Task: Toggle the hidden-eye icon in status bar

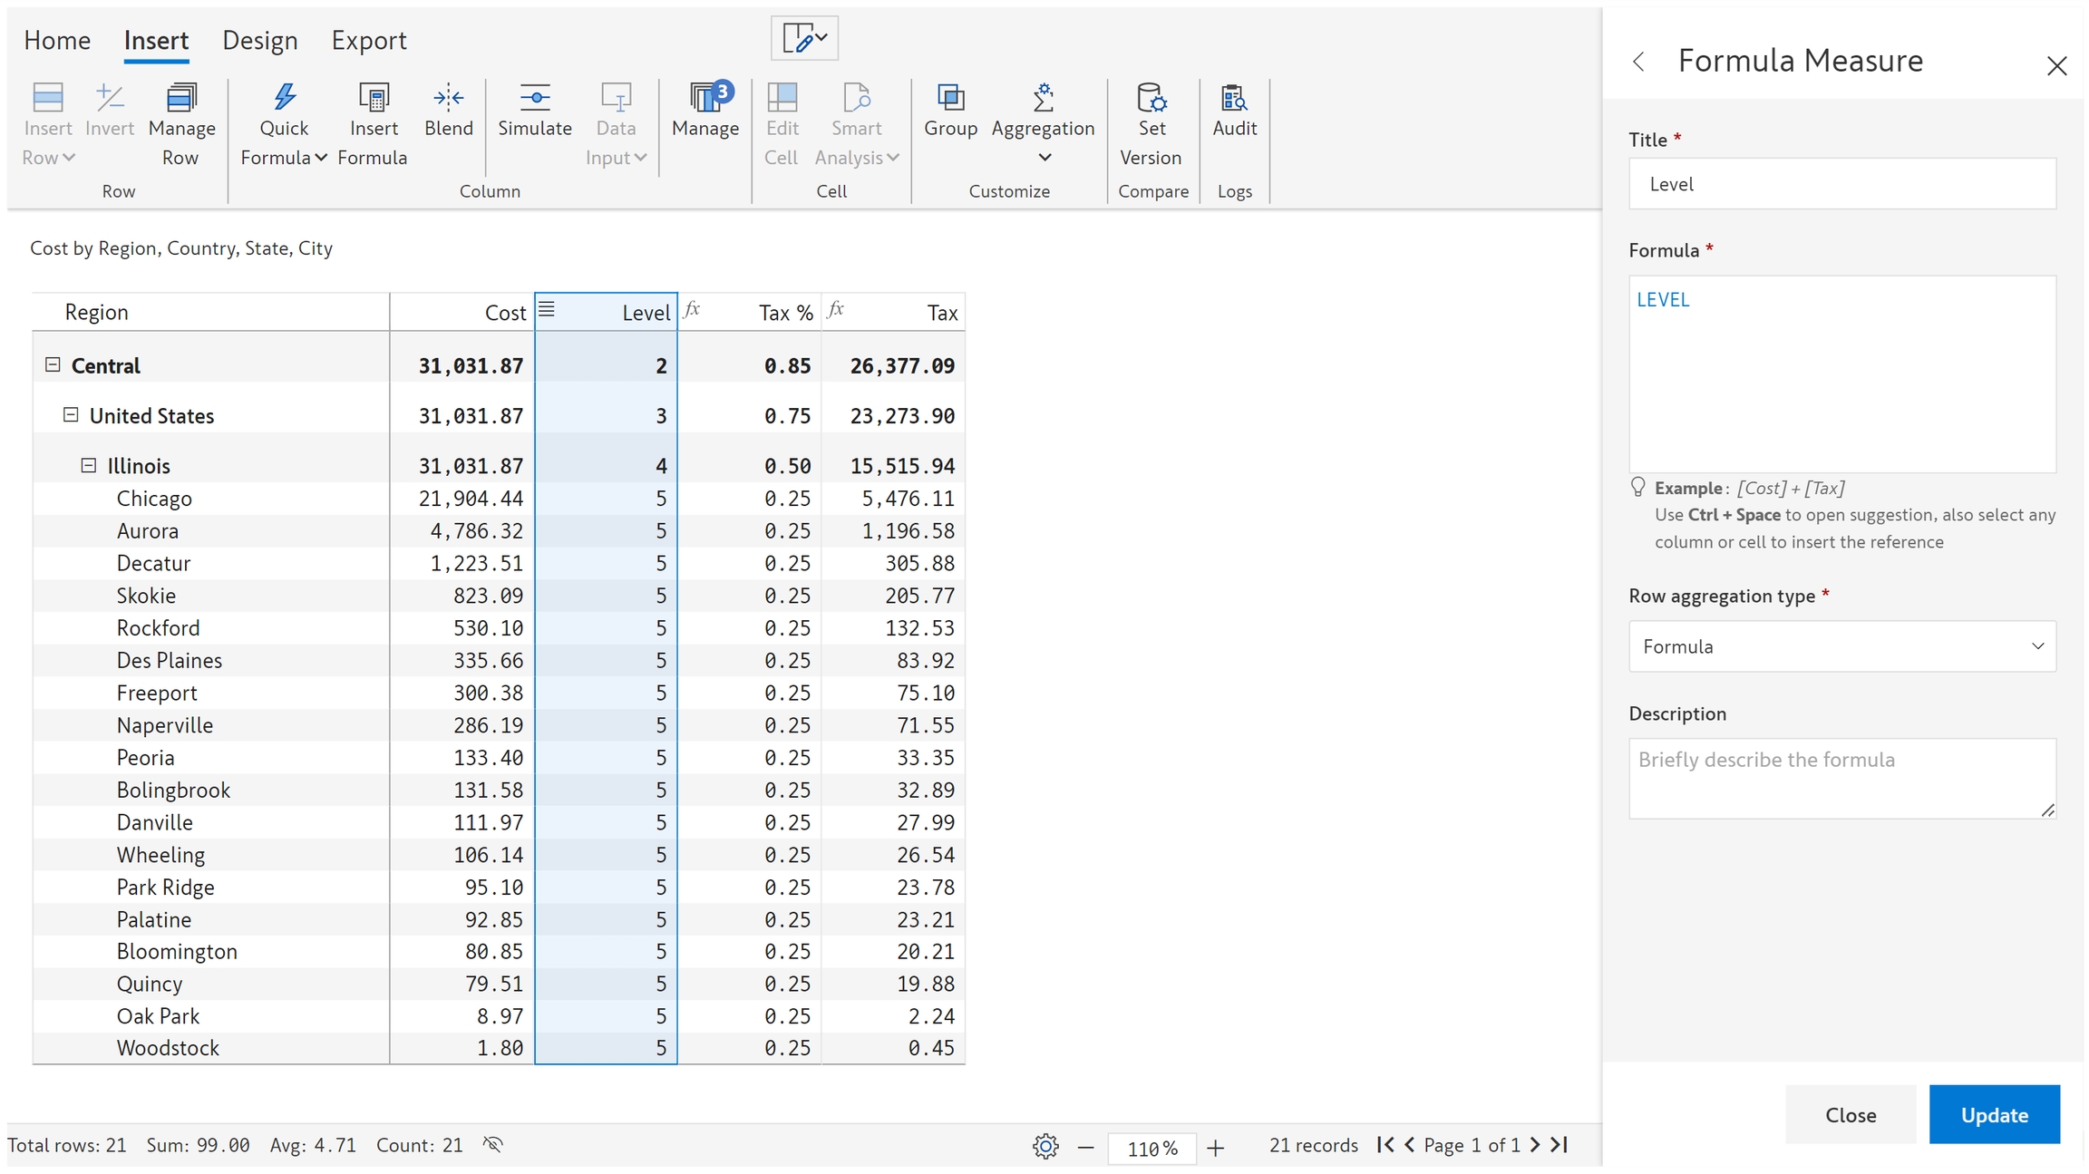Action: point(493,1144)
